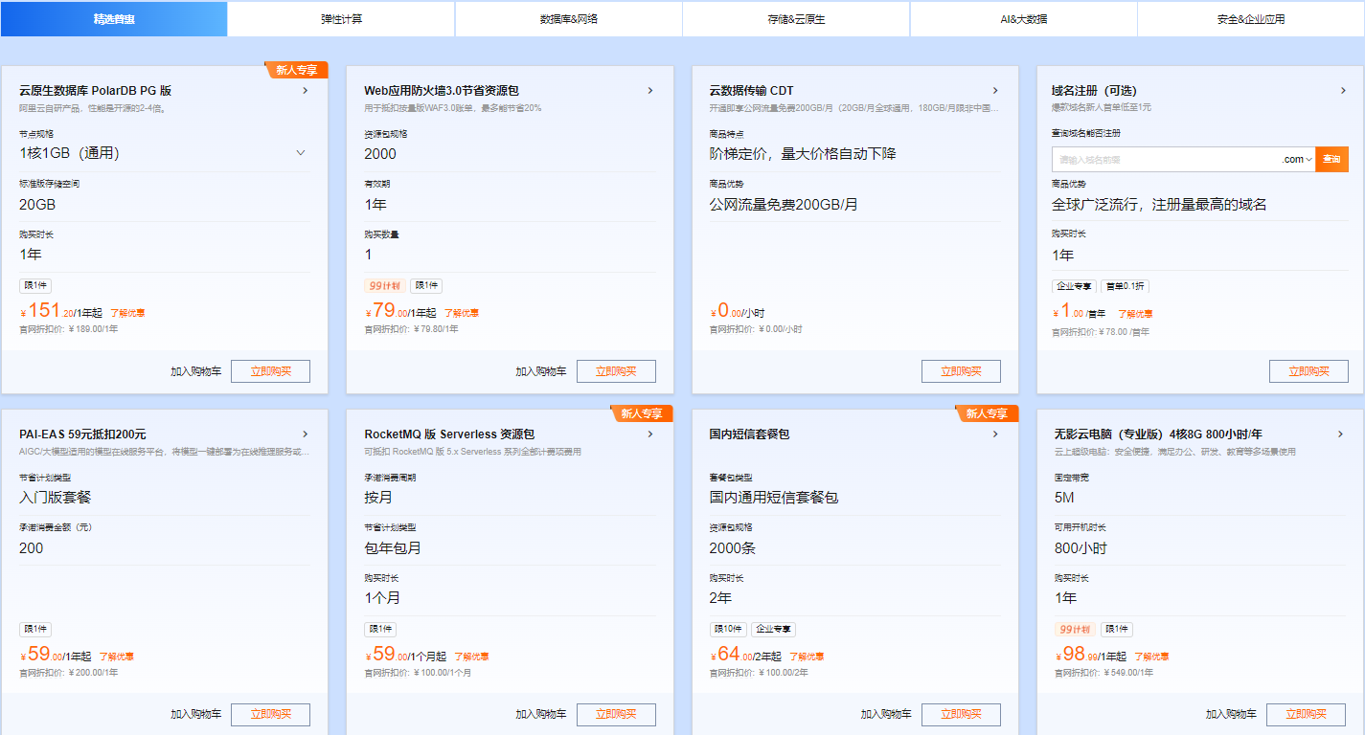Click the PAI-EAS 59元抵扣200元 title
This screenshot has height=735, width=1365.
82,434
